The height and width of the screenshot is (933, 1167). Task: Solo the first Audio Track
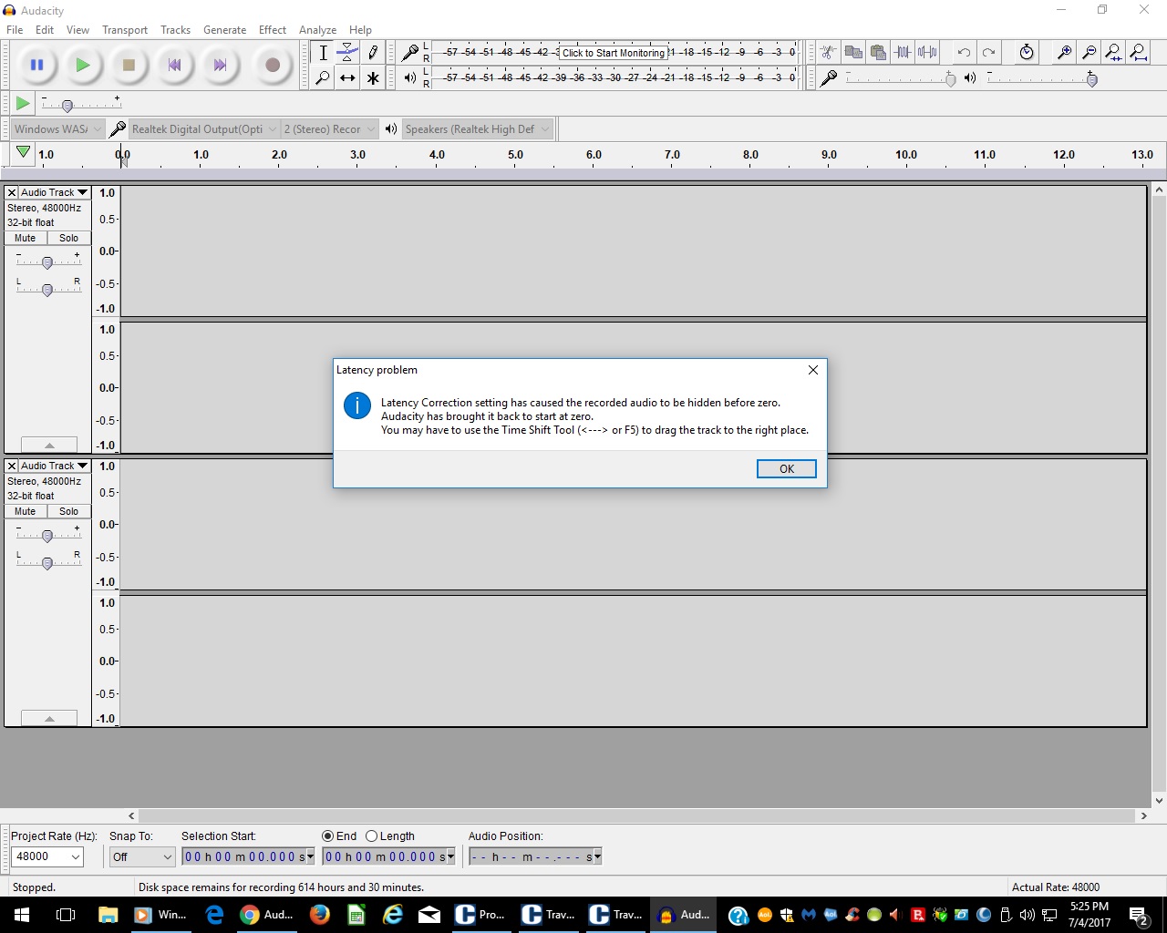69,238
